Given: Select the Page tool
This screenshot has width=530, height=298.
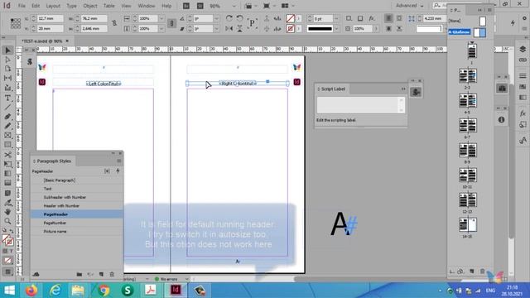Looking at the screenshot, I should pyautogui.click(x=7, y=69).
